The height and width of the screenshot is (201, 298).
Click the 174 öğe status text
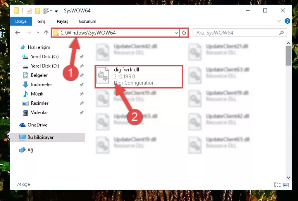pos(22,184)
